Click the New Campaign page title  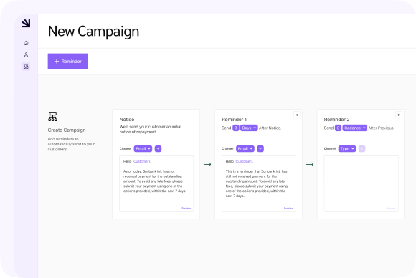93,32
